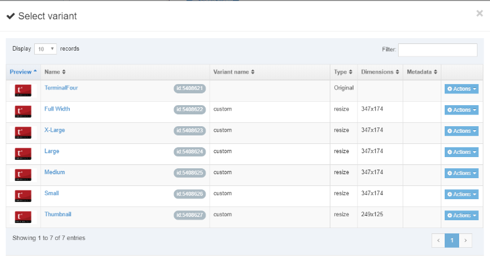Click the Large row preview thumbnail
The width and height of the screenshot is (490, 259).
(x=23, y=154)
